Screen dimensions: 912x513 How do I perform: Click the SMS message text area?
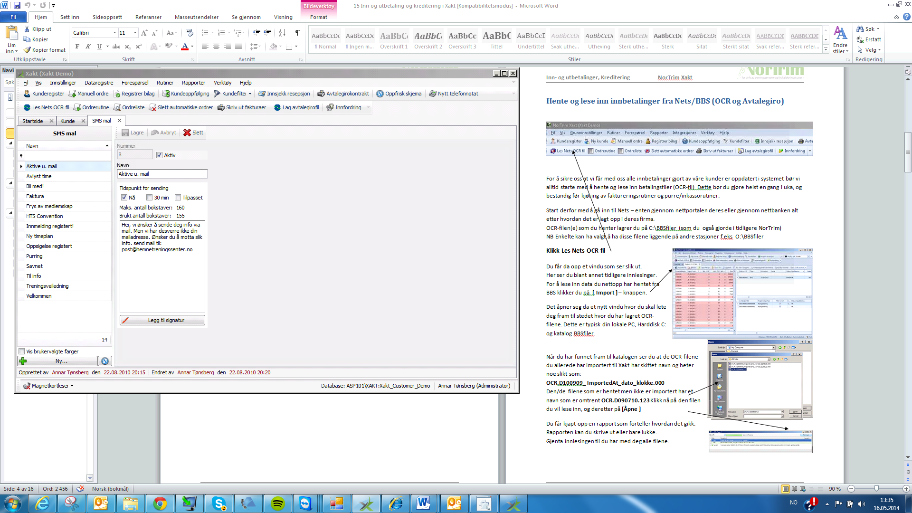162,266
